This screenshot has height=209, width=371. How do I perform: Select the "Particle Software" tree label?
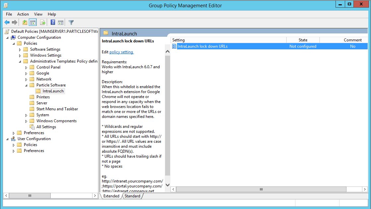pyautogui.click(x=51, y=85)
